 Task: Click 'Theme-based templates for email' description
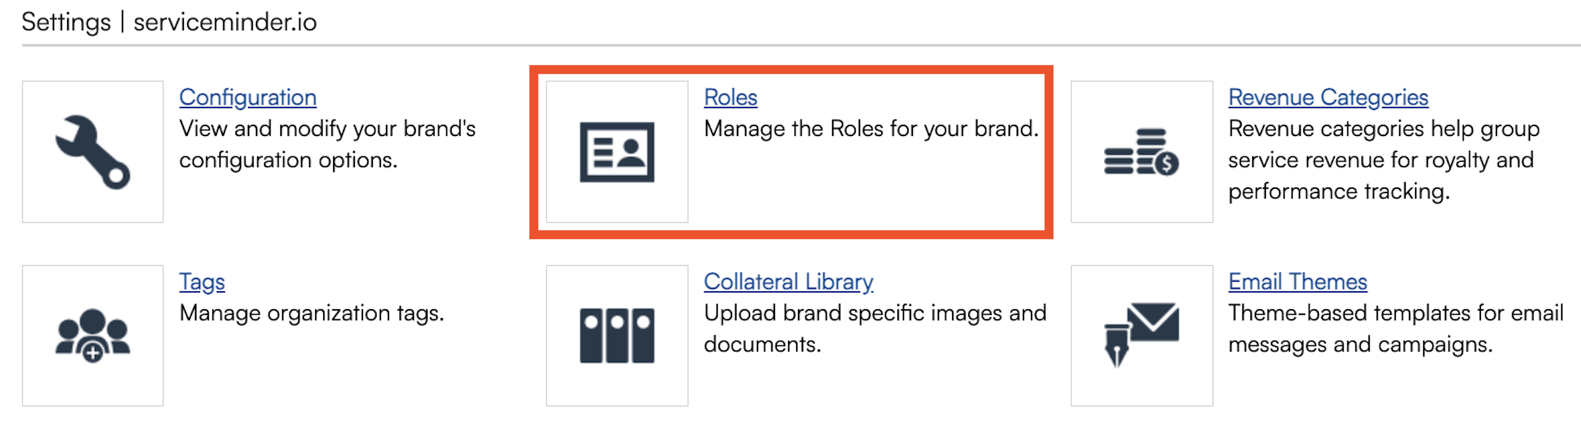pyautogui.click(x=1395, y=313)
